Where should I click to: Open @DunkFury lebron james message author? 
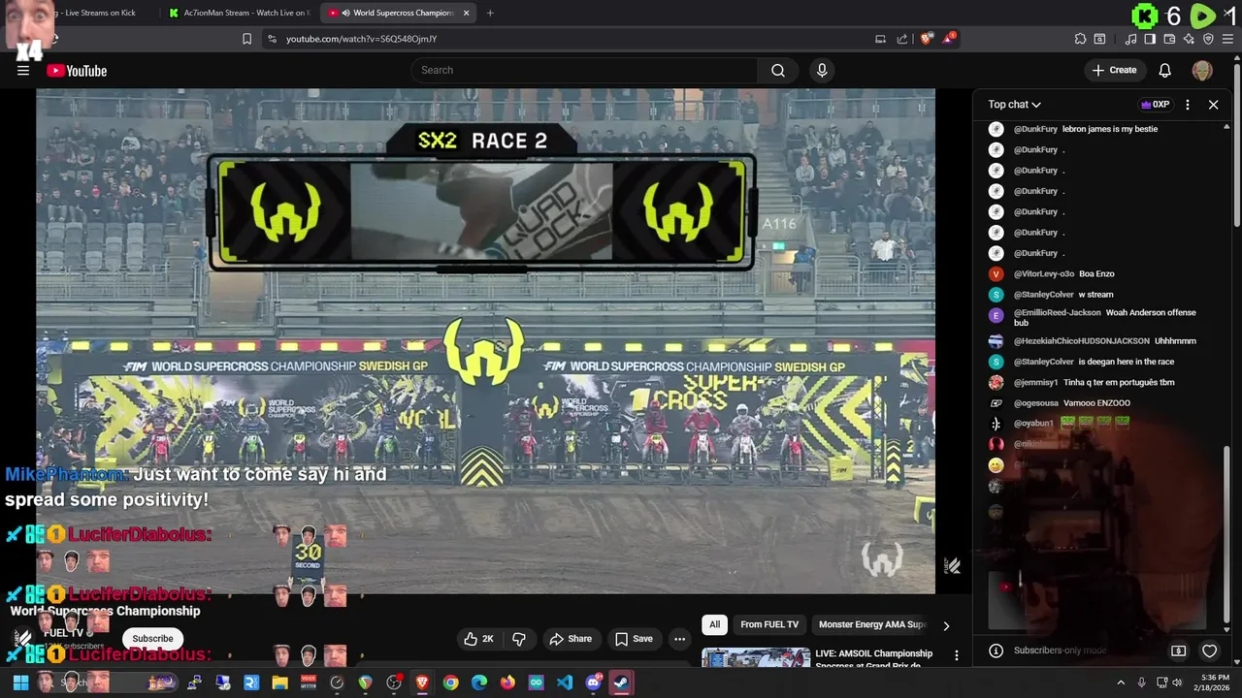(x=1035, y=129)
